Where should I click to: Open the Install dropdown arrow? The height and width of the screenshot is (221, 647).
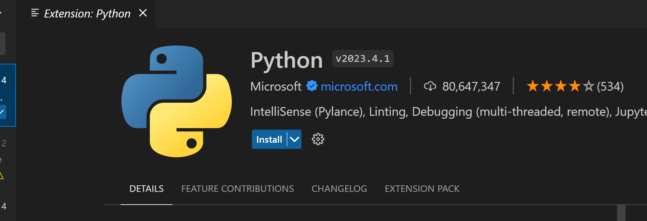click(x=295, y=139)
